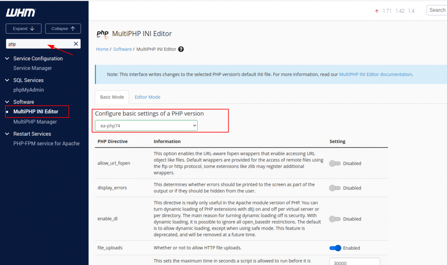Image resolution: width=447 pixels, height=265 pixels.
Task: Disable the file_uploads toggle
Action: click(x=335, y=248)
